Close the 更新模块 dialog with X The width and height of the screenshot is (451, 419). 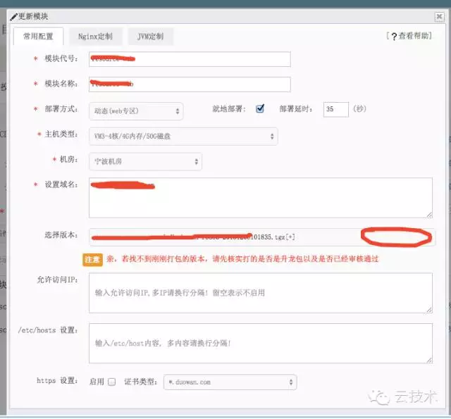(x=438, y=16)
